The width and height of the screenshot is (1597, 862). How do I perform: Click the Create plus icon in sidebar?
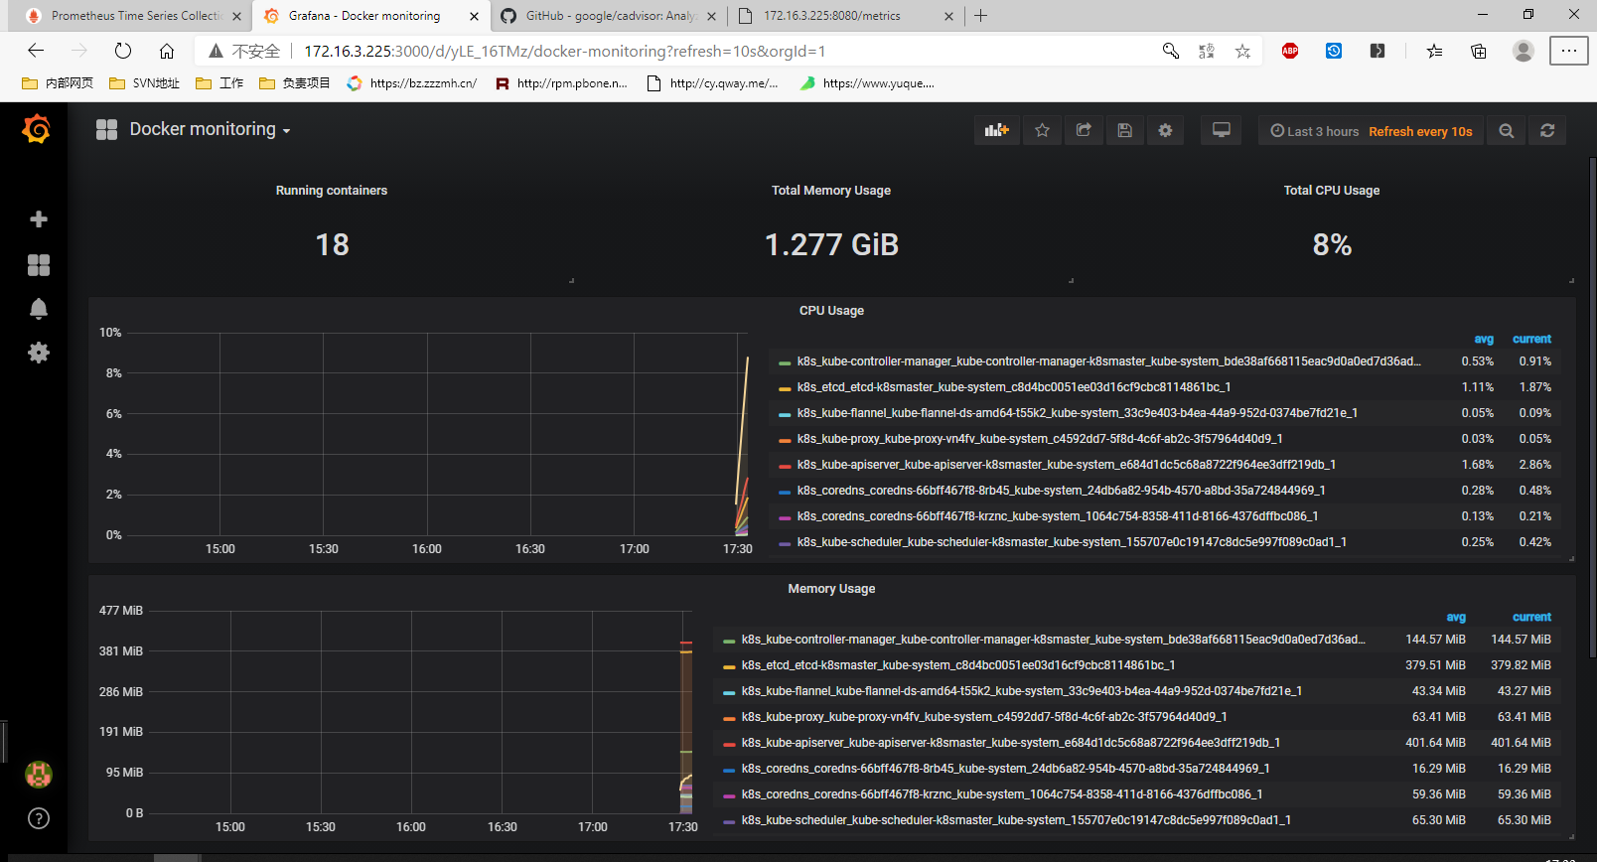tap(39, 218)
